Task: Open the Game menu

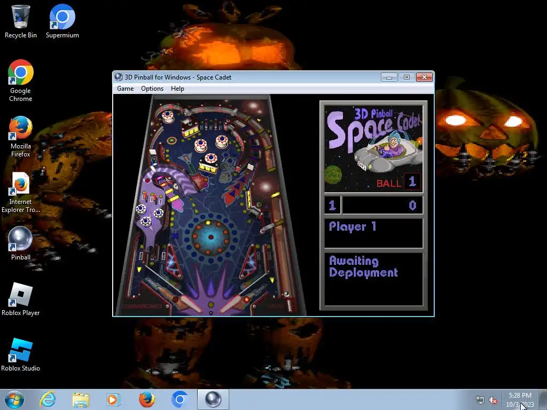Action: [x=125, y=89]
